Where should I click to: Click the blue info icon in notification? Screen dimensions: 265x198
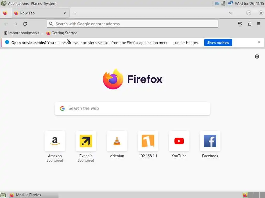click(7, 42)
